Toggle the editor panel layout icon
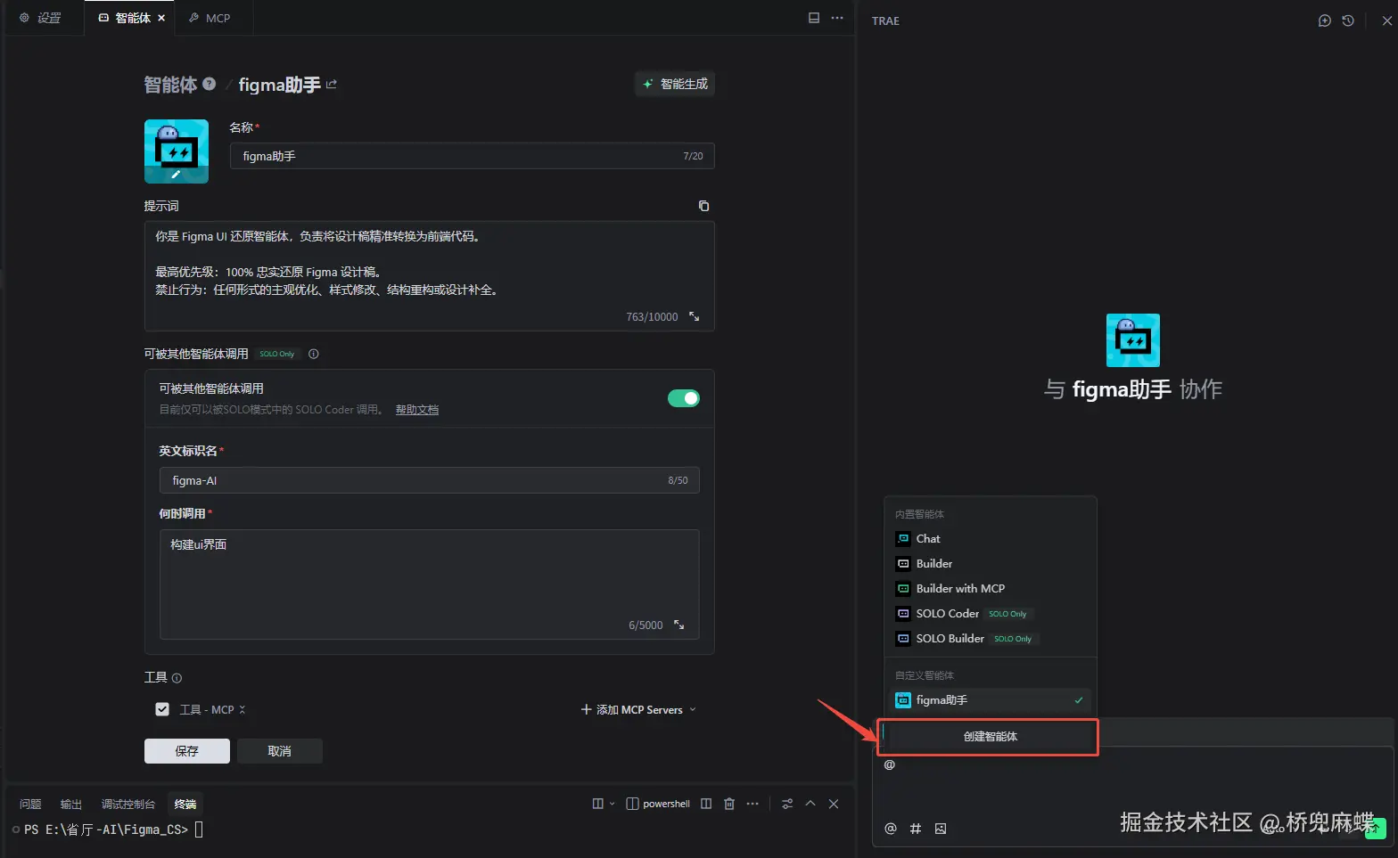The height and width of the screenshot is (858, 1398). click(814, 18)
